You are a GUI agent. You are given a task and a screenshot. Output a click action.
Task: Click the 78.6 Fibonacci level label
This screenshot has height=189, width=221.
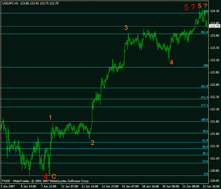pos(205,131)
